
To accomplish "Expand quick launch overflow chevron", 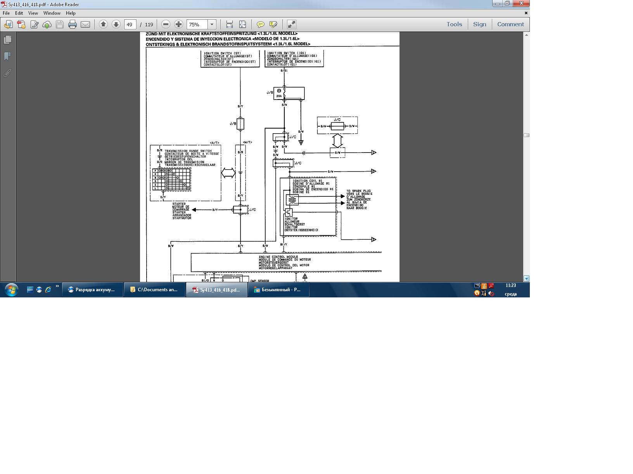I will coord(57,287).
